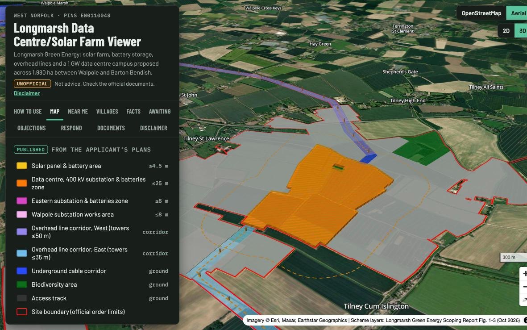
Task: Open the VILLAGES tab
Action: coord(107,112)
